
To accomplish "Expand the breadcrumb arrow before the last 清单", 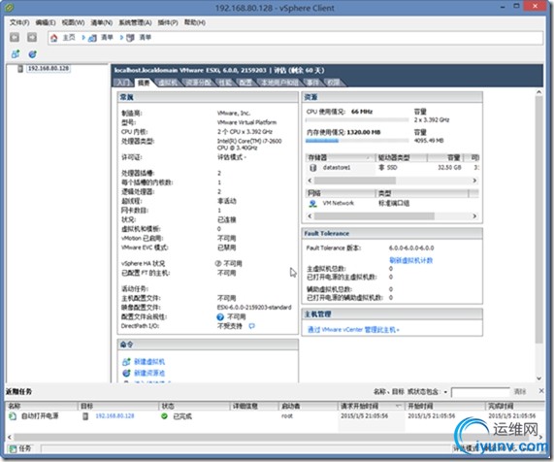I will click(x=121, y=38).
